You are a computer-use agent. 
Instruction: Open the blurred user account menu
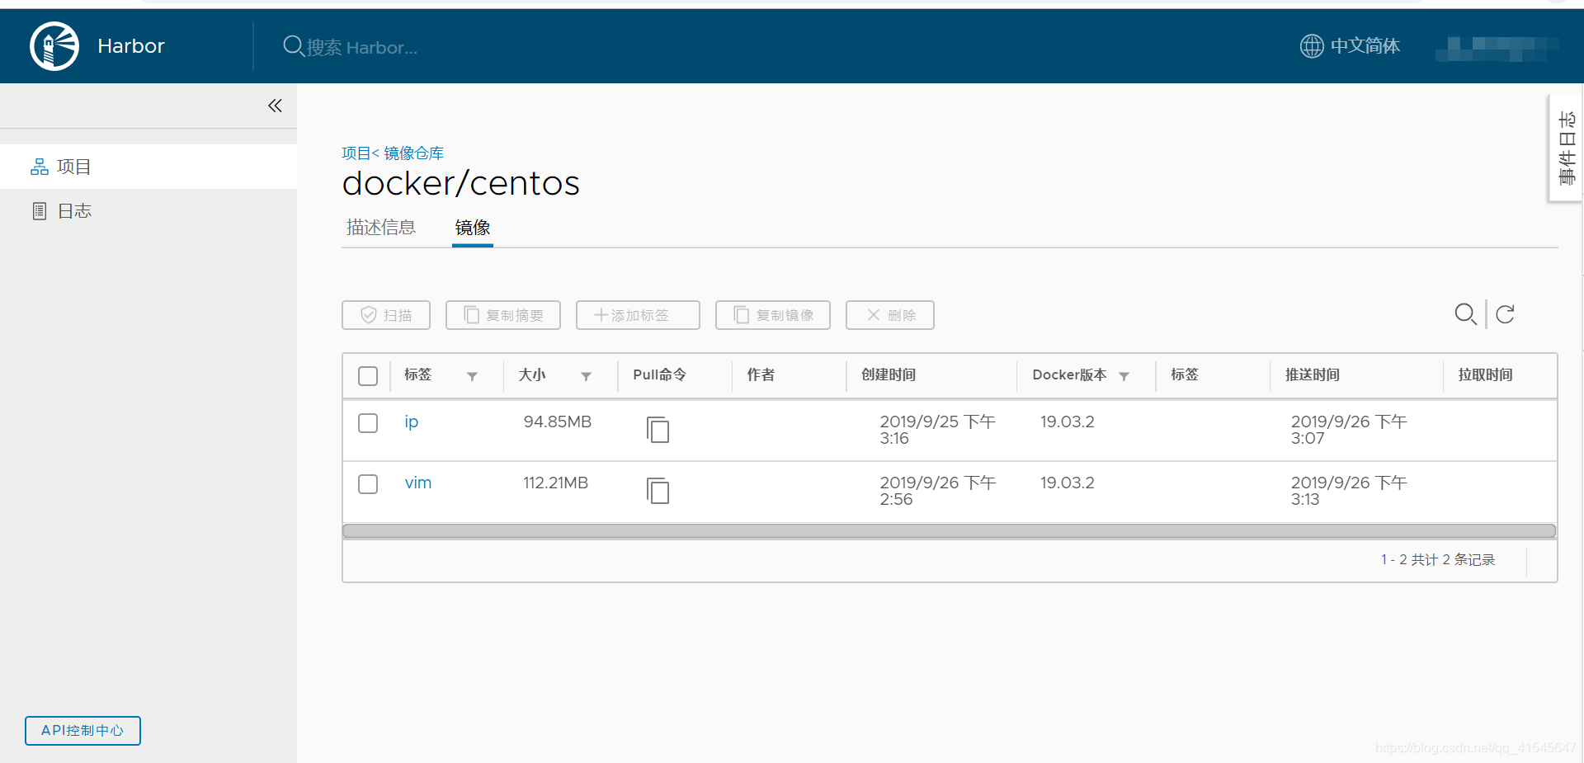[1497, 48]
